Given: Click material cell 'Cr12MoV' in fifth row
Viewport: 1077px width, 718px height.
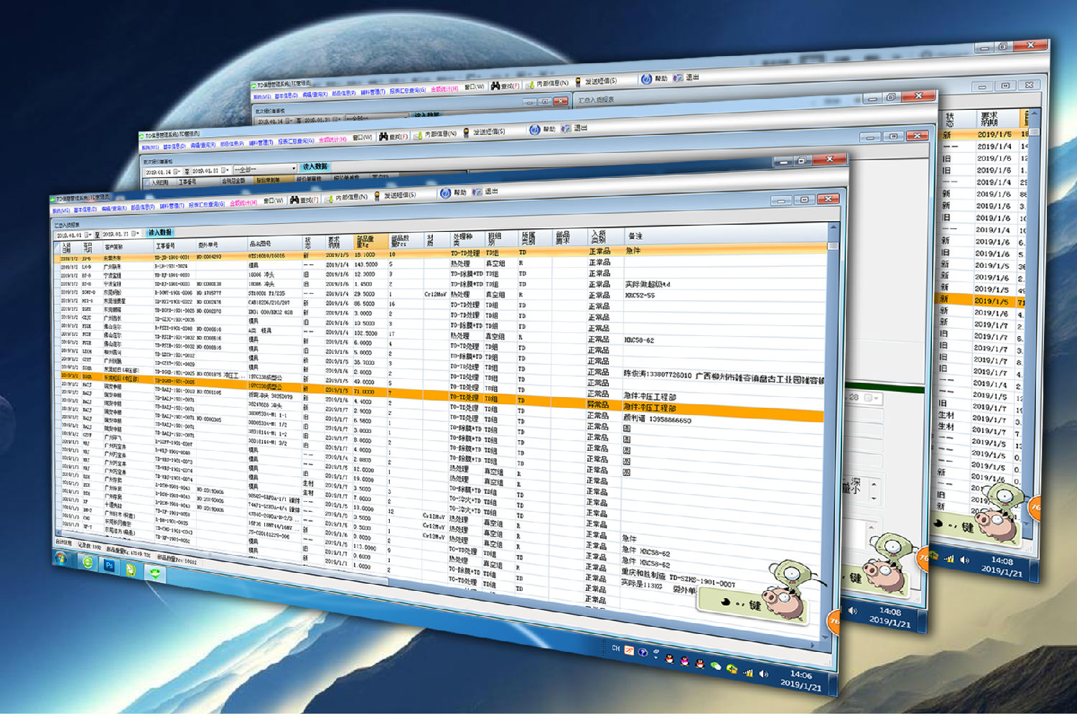Looking at the screenshot, I should coord(435,294).
